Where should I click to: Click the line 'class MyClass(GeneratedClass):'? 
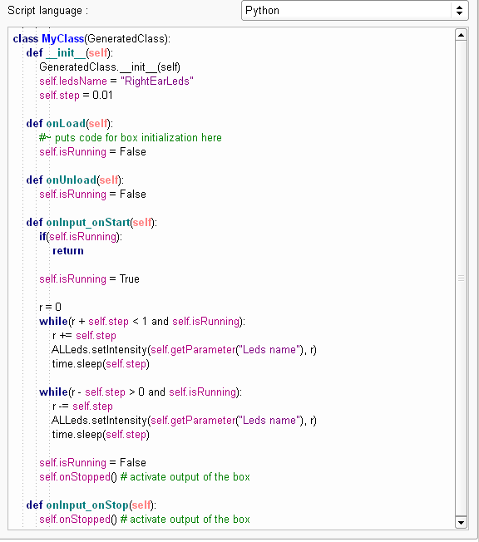(x=91, y=39)
